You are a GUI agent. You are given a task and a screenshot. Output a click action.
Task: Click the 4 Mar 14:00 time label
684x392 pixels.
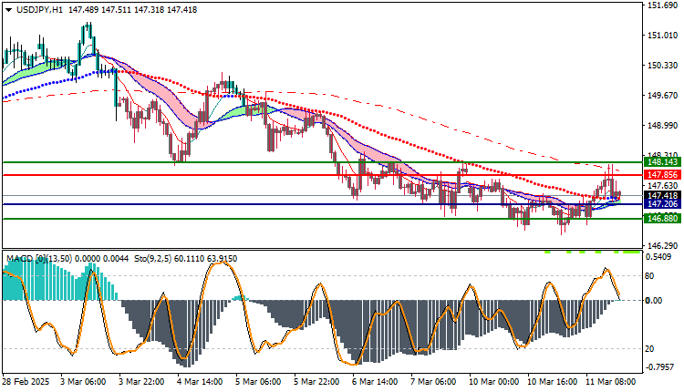click(x=200, y=382)
